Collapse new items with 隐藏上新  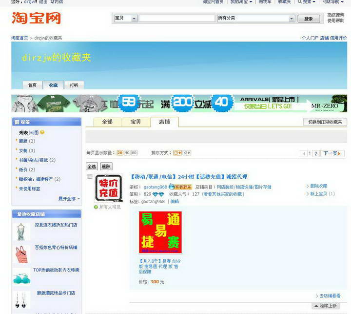(x=326, y=306)
